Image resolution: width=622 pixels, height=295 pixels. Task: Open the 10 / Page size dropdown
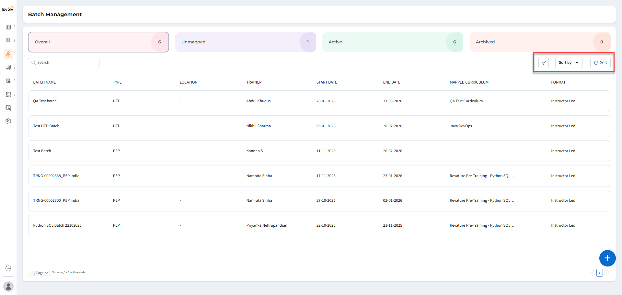[x=39, y=273]
